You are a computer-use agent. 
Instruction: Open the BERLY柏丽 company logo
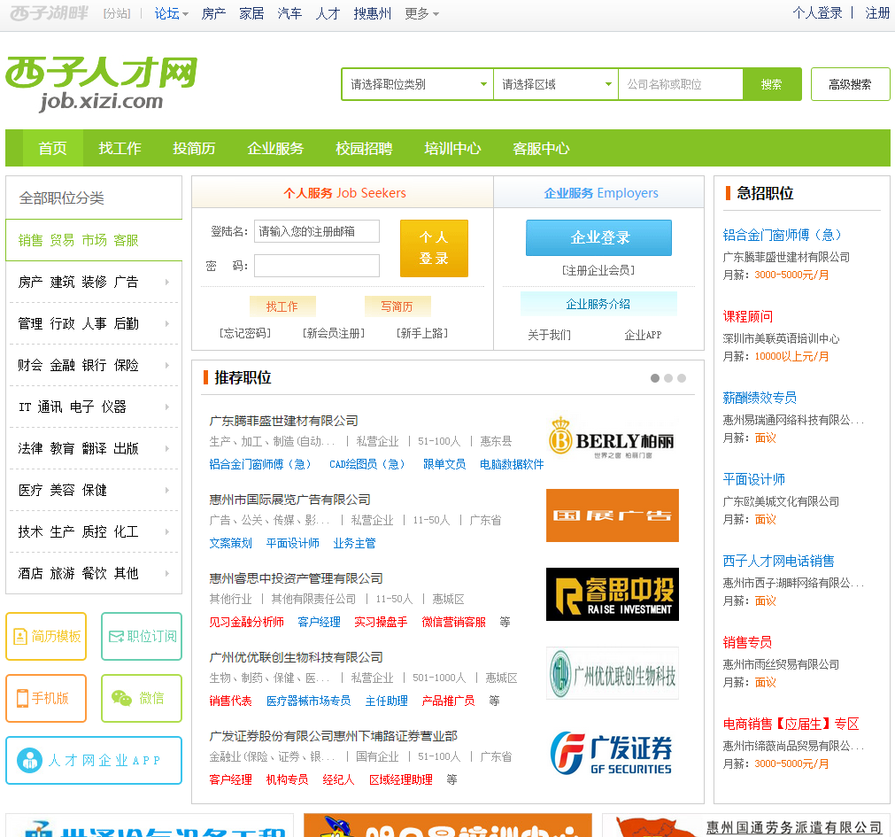[x=612, y=438]
